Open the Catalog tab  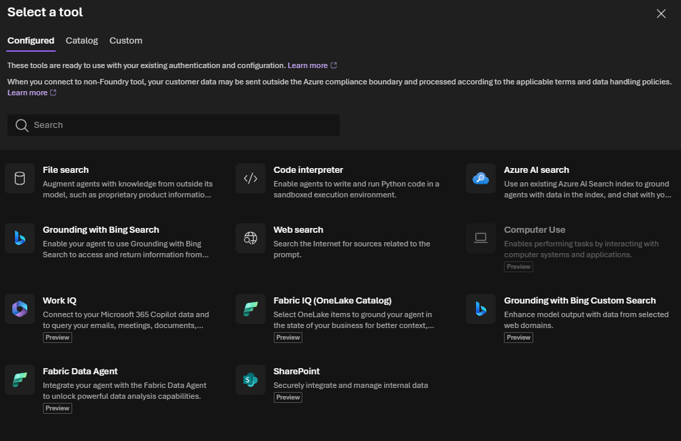[x=82, y=40]
